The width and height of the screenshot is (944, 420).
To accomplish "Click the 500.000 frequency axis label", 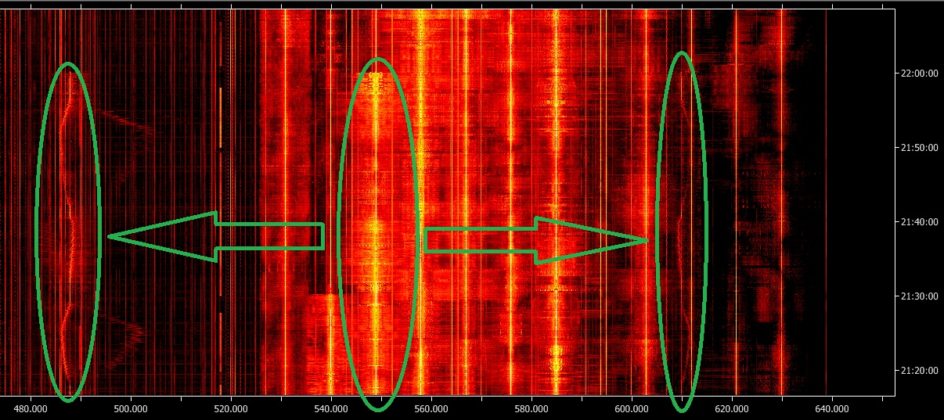I will [130, 408].
